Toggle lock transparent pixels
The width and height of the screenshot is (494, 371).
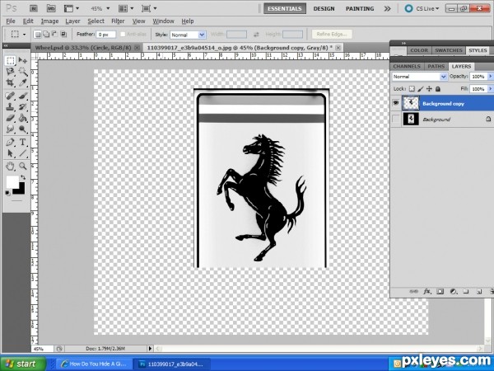coord(412,89)
